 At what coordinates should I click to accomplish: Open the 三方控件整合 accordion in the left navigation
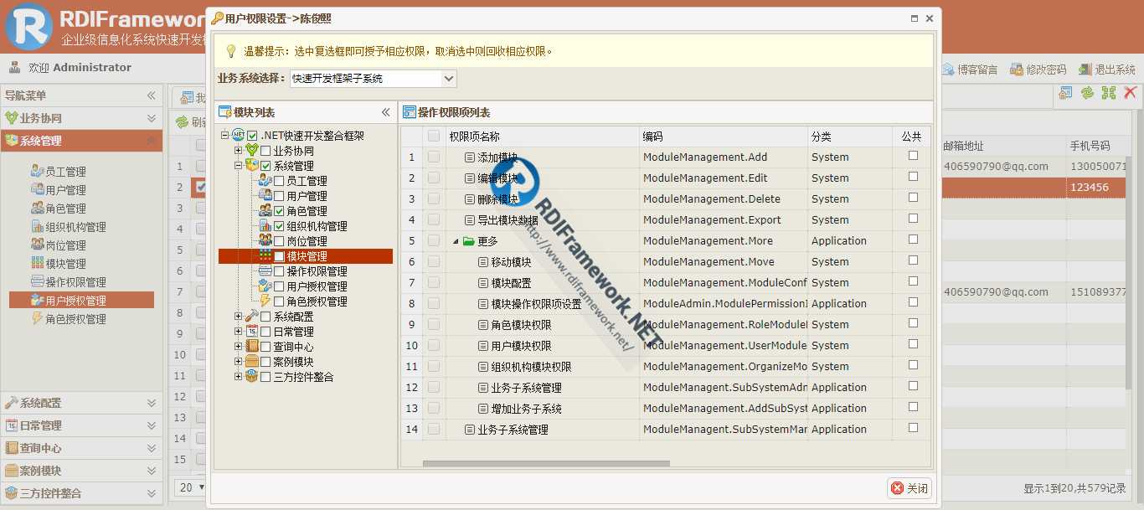click(81, 493)
